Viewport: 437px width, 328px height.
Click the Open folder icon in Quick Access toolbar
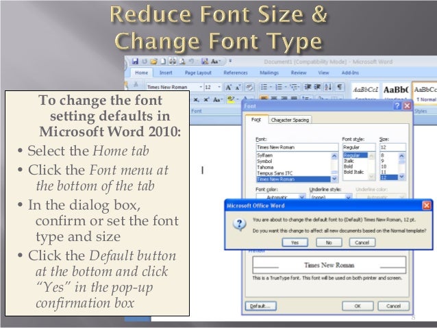click(153, 62)
